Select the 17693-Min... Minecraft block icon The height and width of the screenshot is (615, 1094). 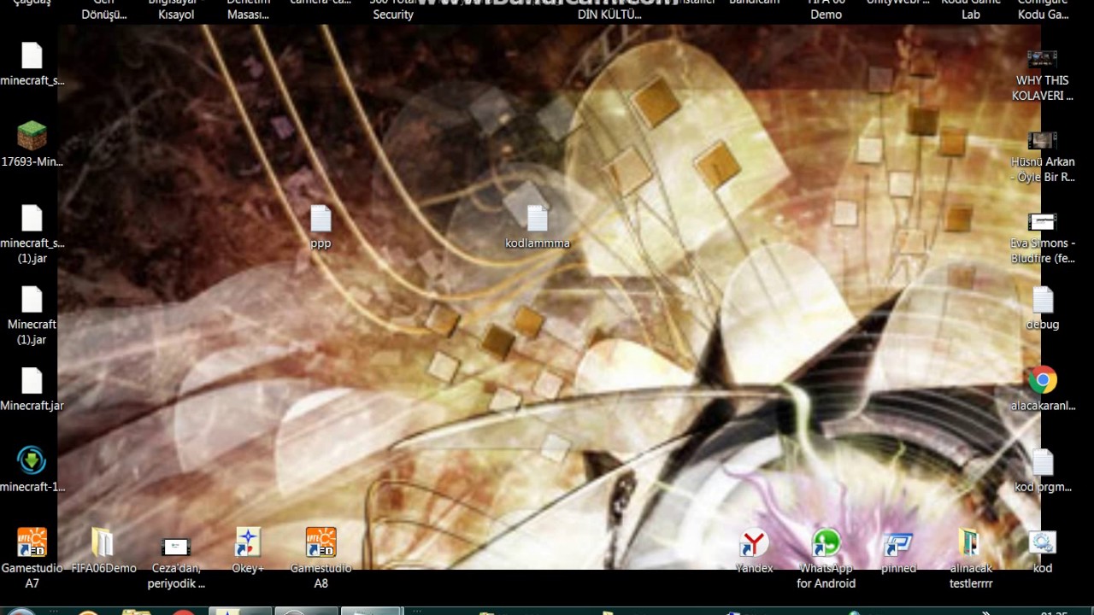32,137
